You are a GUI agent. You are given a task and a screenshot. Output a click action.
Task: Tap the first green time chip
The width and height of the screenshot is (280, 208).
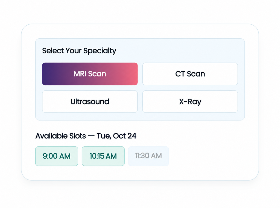point(57,156)
